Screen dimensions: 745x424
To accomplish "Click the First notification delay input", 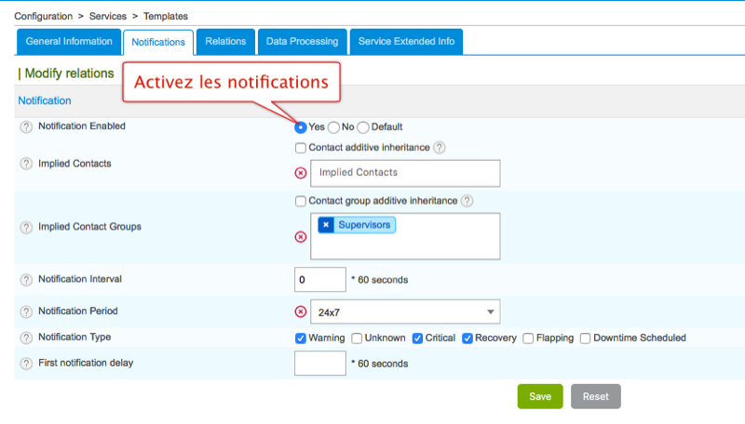I will click(x=319, y=363).
